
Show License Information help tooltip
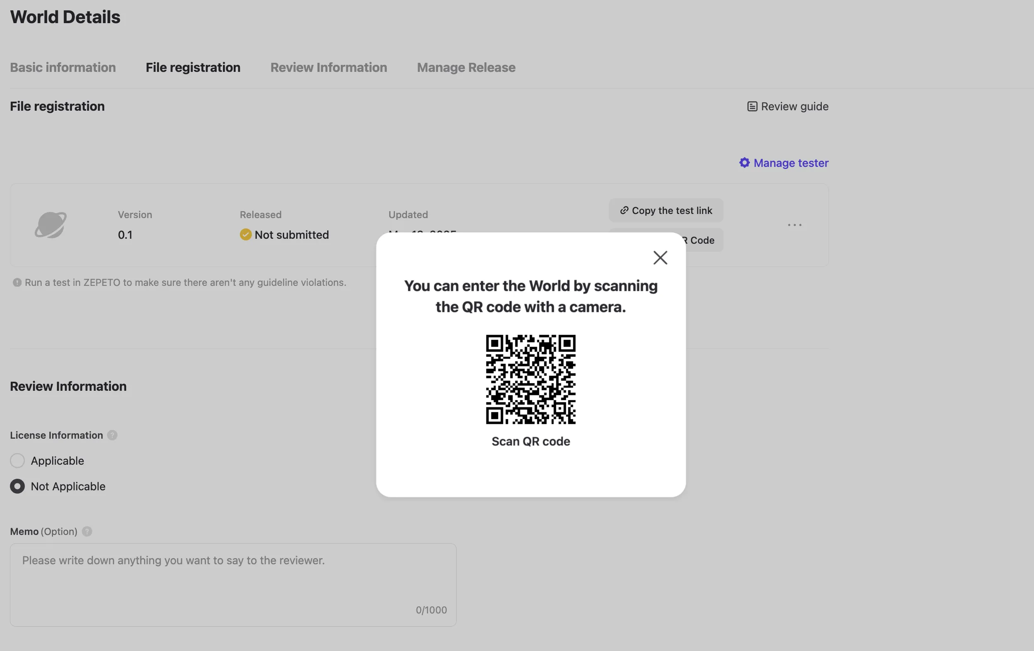pos(112,435)
